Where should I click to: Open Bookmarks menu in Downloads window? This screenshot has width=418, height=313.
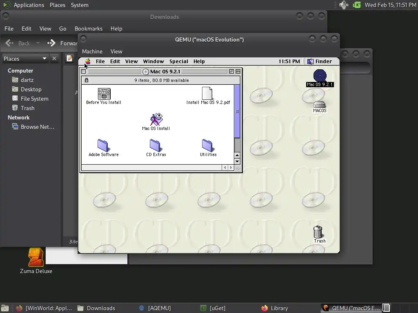[89, 29]
